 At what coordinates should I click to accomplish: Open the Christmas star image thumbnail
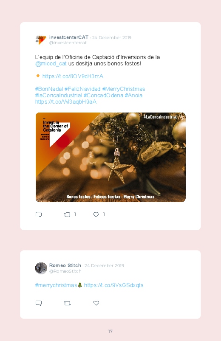click(x=110, y=157)
